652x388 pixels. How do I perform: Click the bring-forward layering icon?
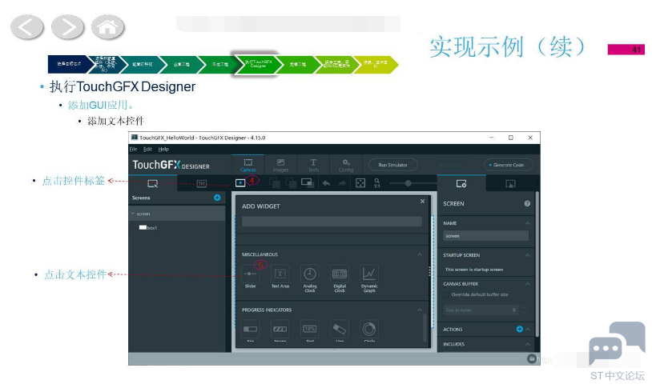point(275,182)
